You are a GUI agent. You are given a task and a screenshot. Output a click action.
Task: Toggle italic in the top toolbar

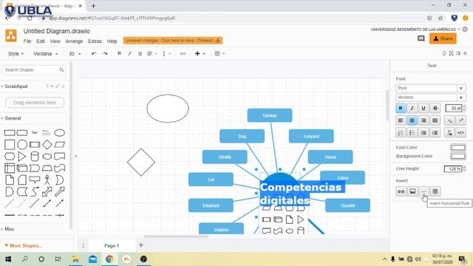pos(130,53)
